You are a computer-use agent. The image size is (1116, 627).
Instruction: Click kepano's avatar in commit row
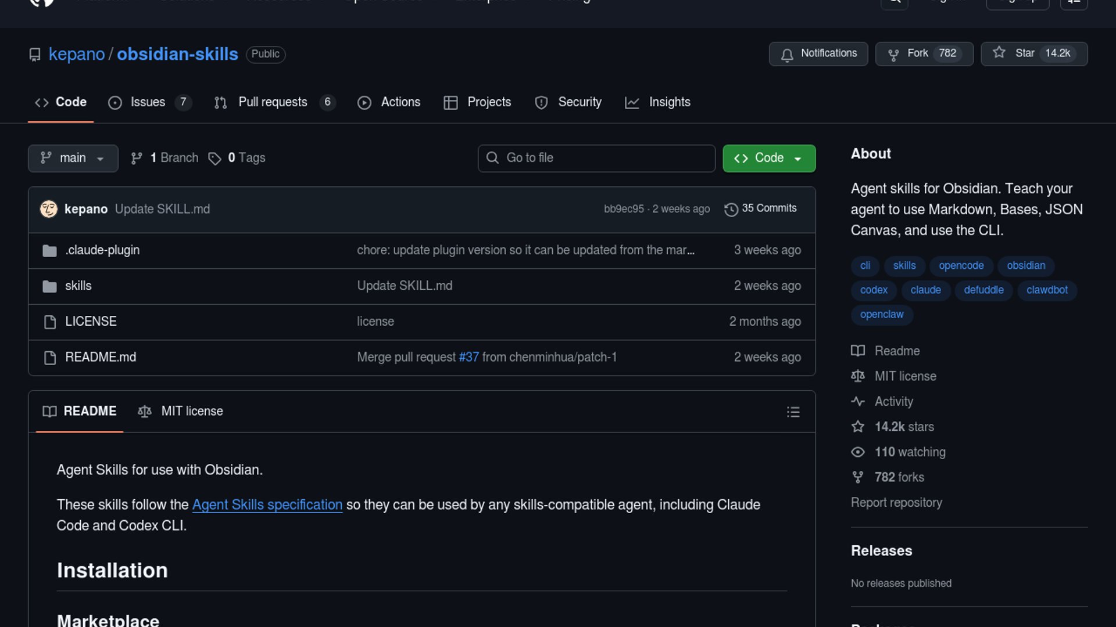point(49,209)
